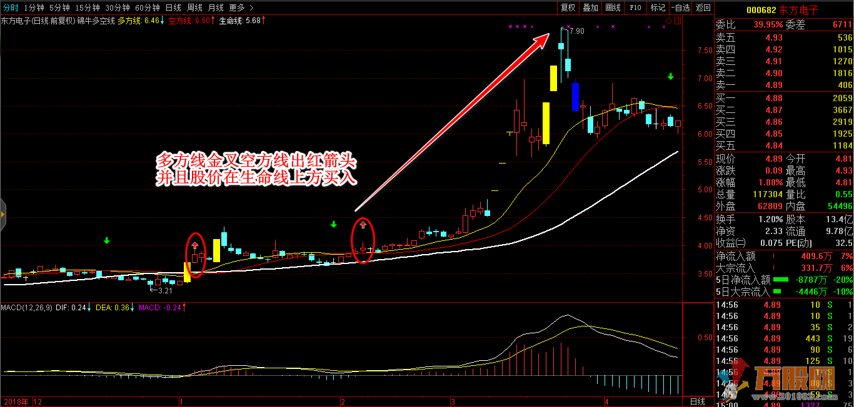Click the tall blue candlestick near the peak
The width and height of the screenshot is (854, 407).
point(575,97)
